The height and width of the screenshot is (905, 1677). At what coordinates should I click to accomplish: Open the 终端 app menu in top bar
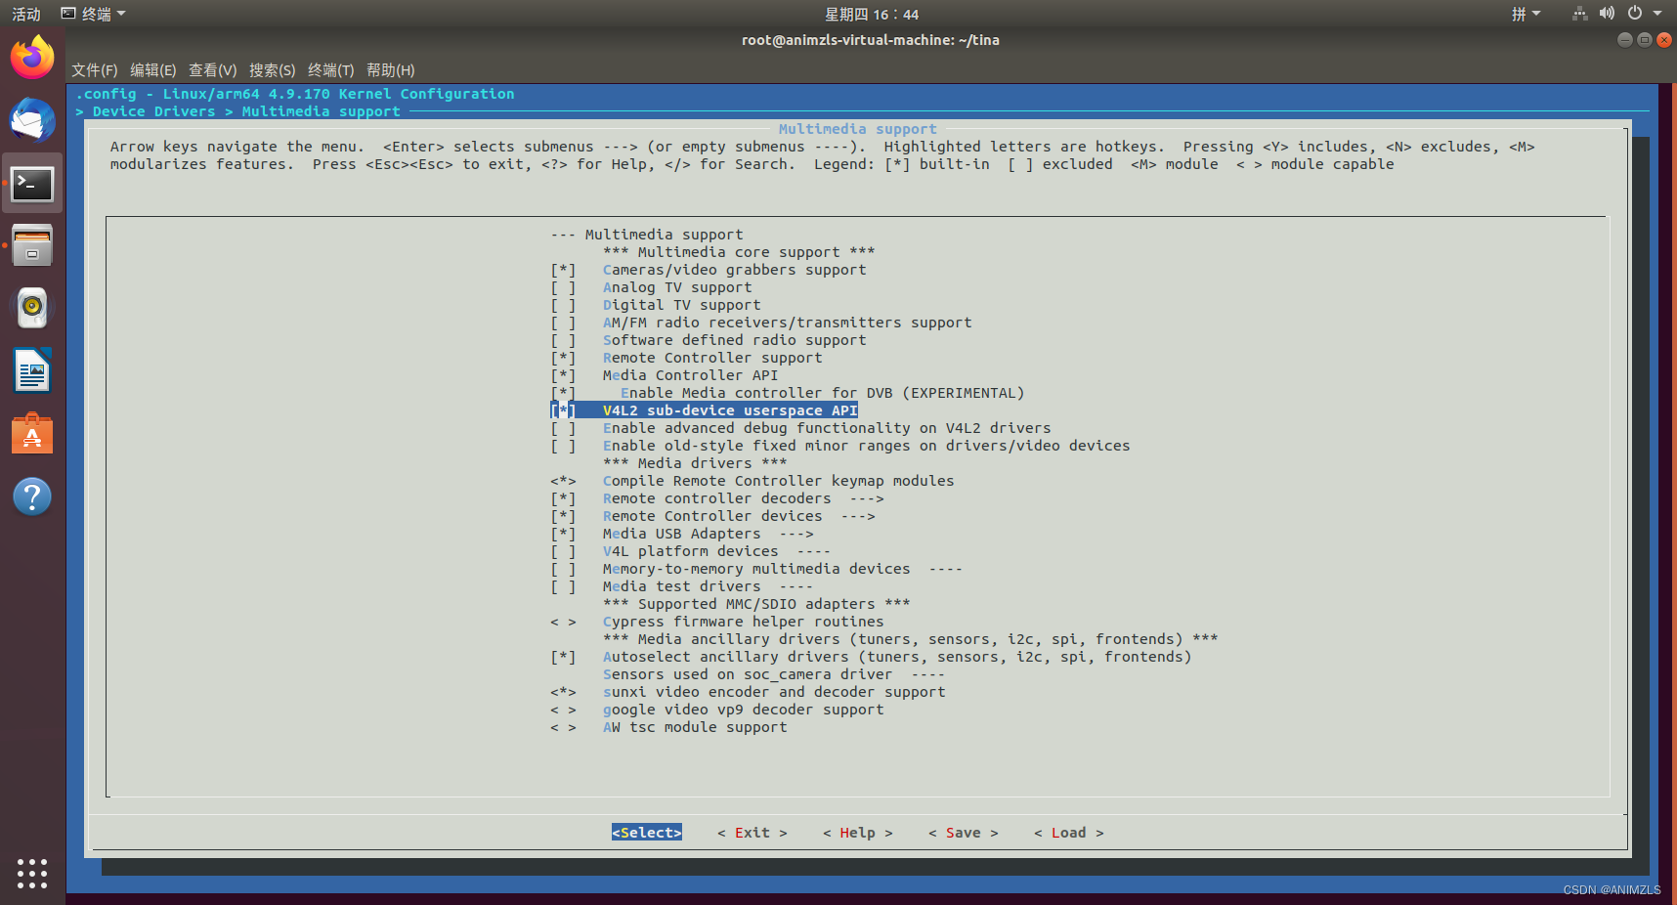(x=94, y=14)
